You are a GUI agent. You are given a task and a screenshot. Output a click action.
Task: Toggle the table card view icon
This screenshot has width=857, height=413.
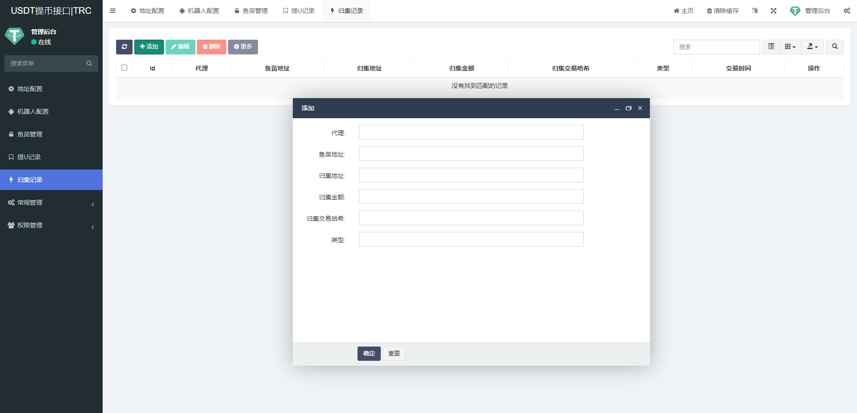coord(771,47)
